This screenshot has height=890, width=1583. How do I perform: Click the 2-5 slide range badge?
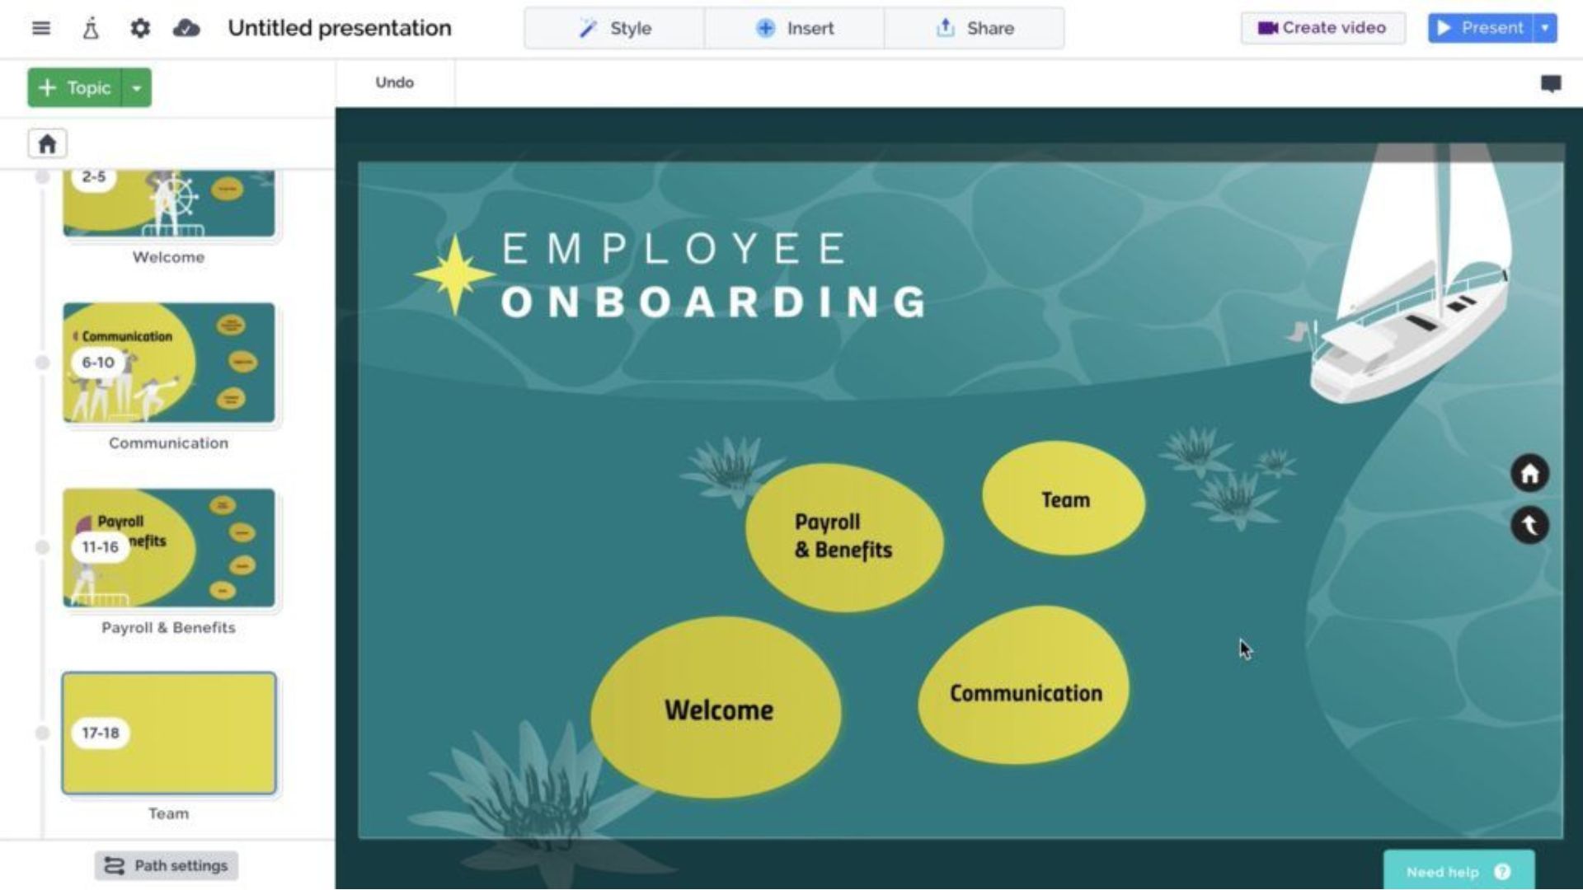pyautogui.click(x=94, y=177)
